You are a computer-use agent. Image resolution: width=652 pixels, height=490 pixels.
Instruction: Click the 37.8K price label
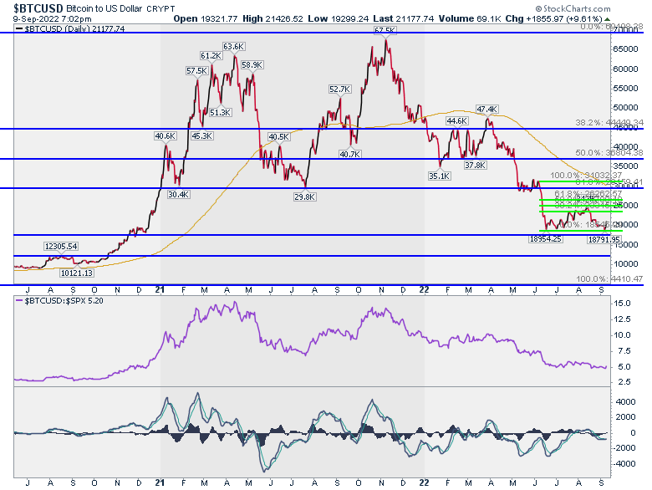475,165
